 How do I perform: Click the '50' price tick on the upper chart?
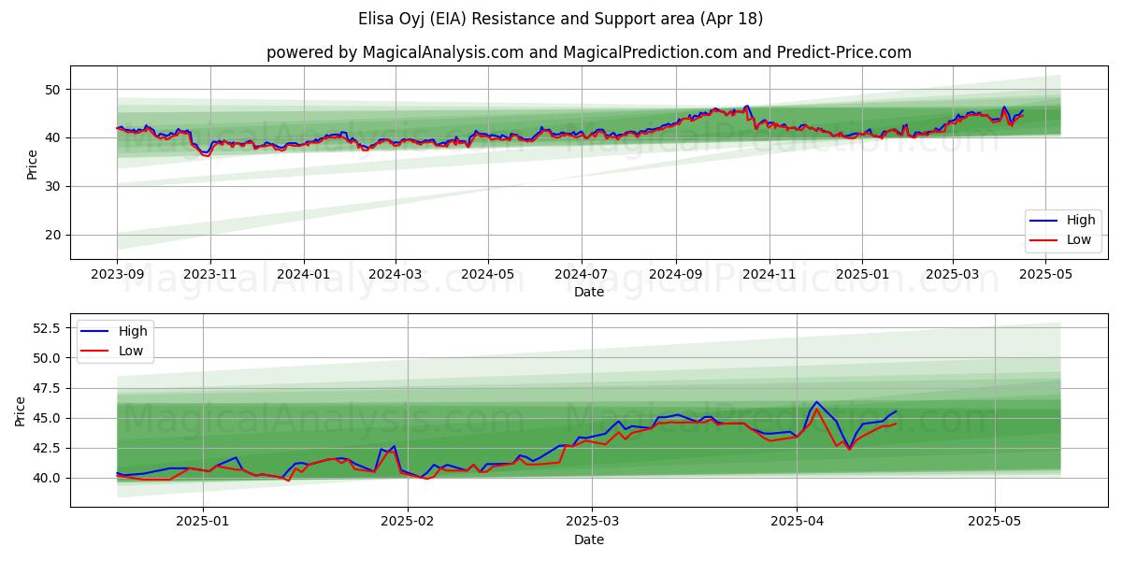pos(54,90)
